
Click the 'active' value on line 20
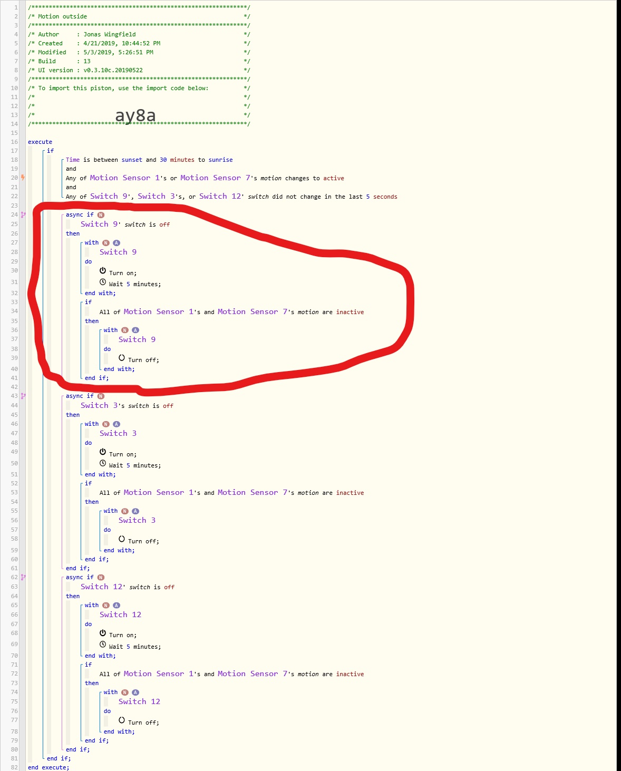click(x=334, y=178)
